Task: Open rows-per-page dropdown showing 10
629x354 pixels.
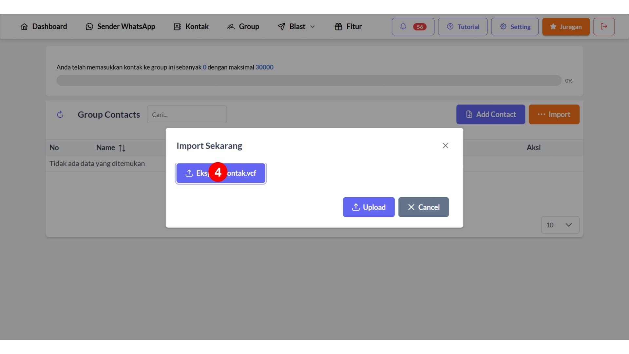Action: (560, 225)
